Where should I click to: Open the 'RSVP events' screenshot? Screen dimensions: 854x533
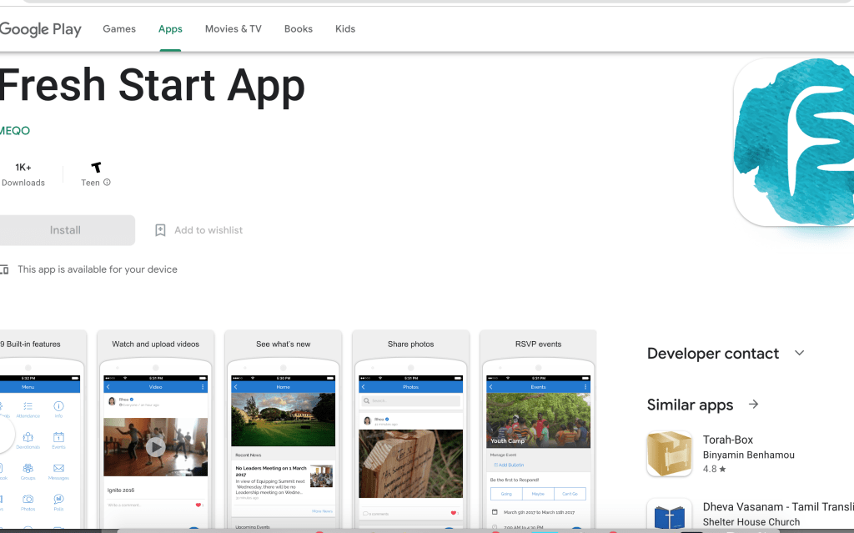538,434
